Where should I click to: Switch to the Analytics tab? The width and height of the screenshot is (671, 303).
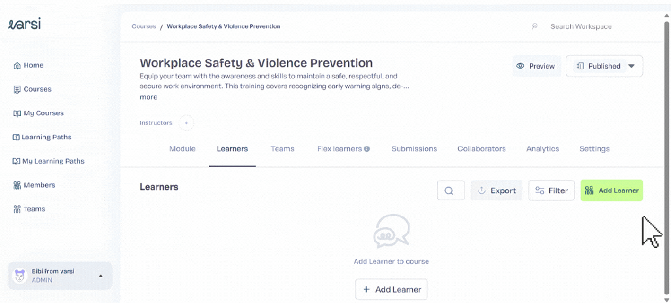[543, 149]
